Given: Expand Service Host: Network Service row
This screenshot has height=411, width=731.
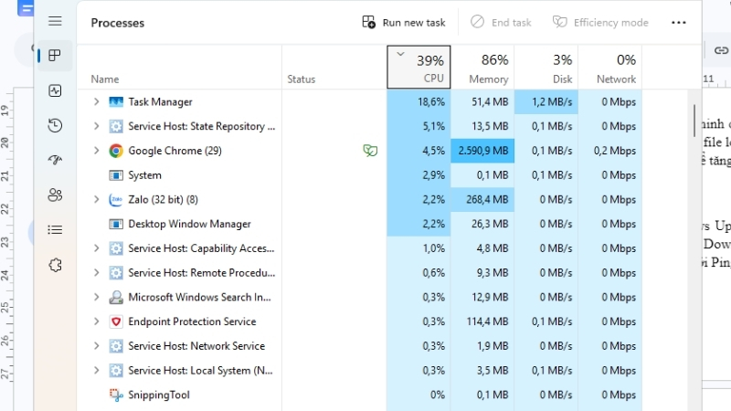Looking at the screenshot, I should coord(97,346).
